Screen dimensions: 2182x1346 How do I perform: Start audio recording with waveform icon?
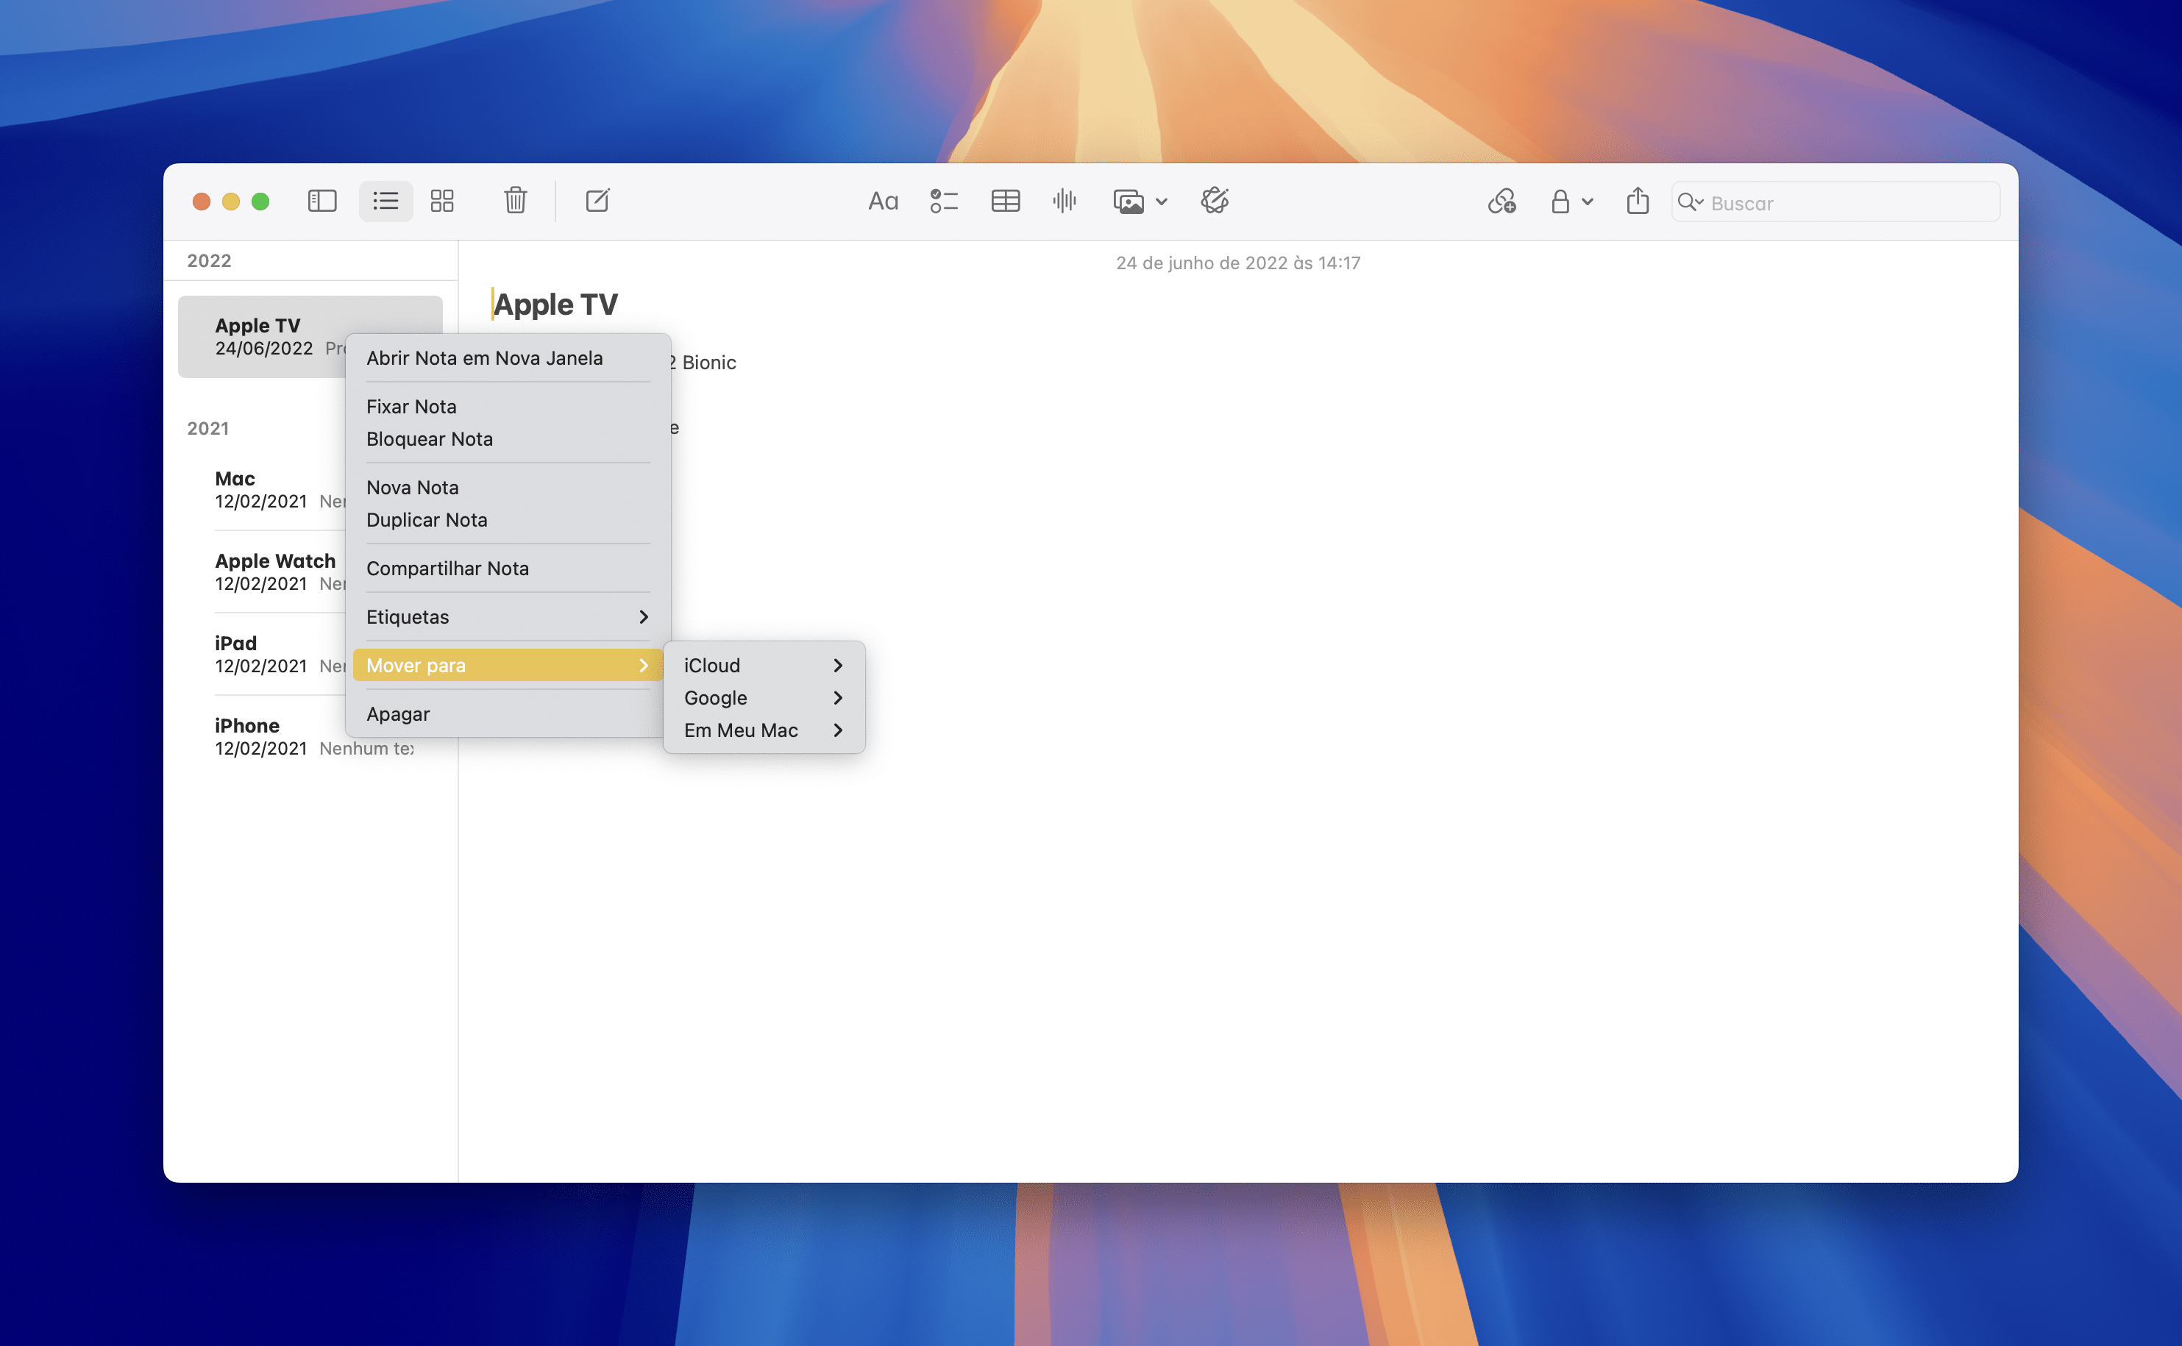(x=1065, y=202)
